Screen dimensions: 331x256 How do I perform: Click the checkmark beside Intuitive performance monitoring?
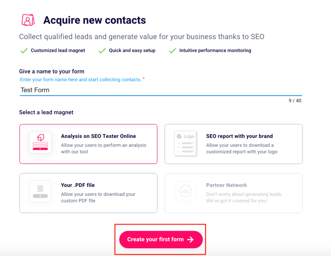click(x=173, y=51)
